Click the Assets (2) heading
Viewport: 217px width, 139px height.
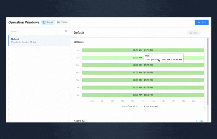tap(80, 121)
